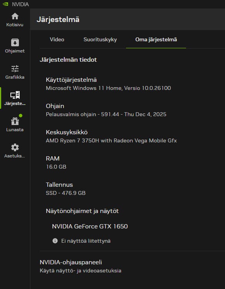The image size is (225, 289).
Task: Click the Käyttöjärjestelmä label
Action: (x=71, y=80)
